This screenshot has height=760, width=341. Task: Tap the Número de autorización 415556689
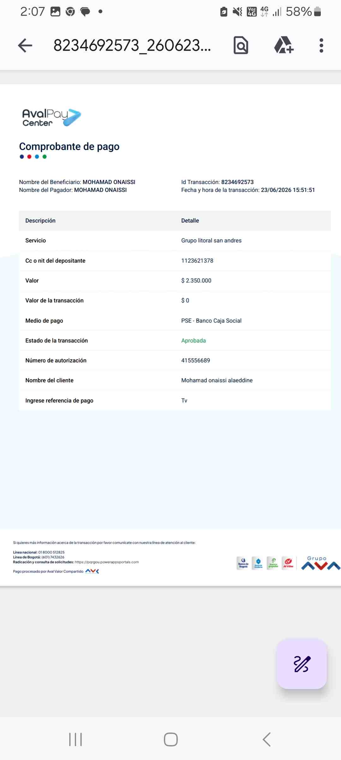195,360
